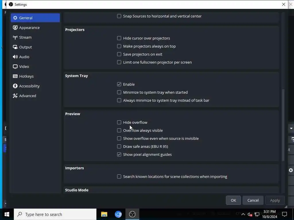Click the gear icon beside General
Image resolution: width=294 pixels, height=220 pixels.
(15, 18)
